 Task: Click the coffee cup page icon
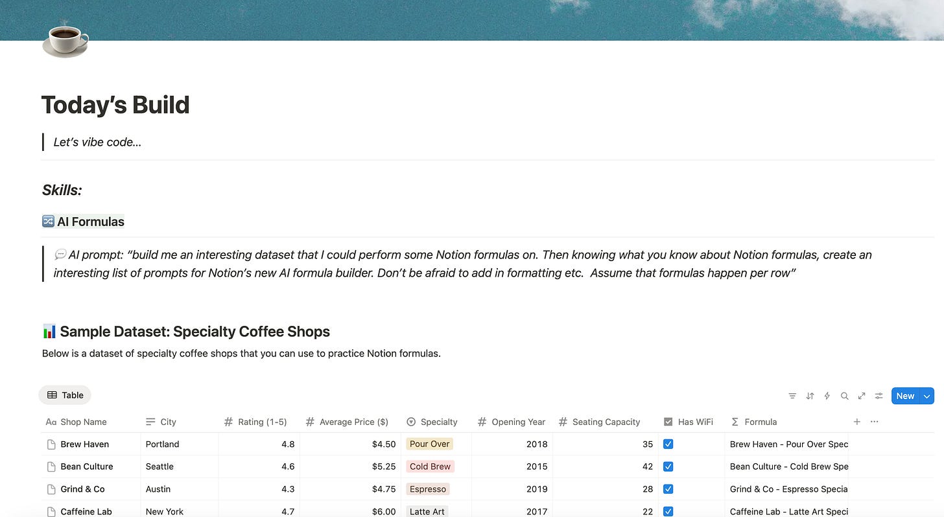click(x=65, y=40)
